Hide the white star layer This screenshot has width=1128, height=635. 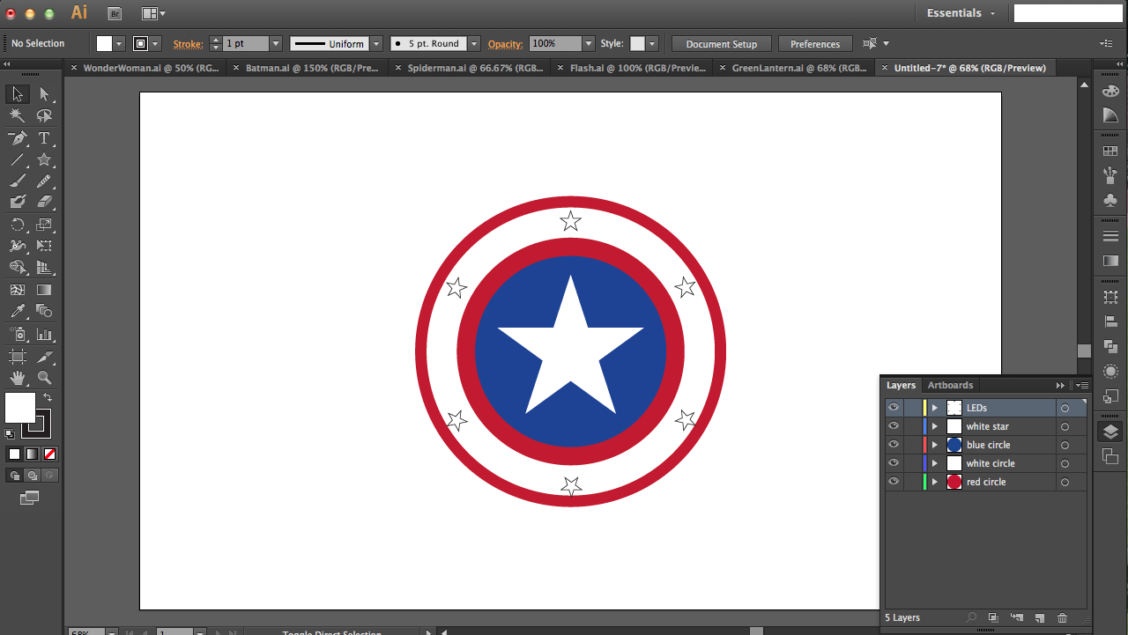[894, 426]
